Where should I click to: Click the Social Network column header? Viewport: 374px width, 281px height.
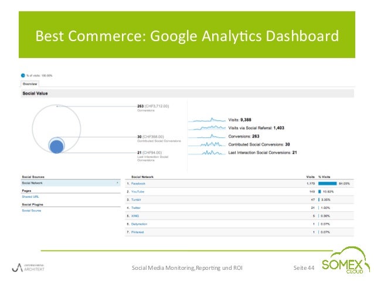pos(142,177)
